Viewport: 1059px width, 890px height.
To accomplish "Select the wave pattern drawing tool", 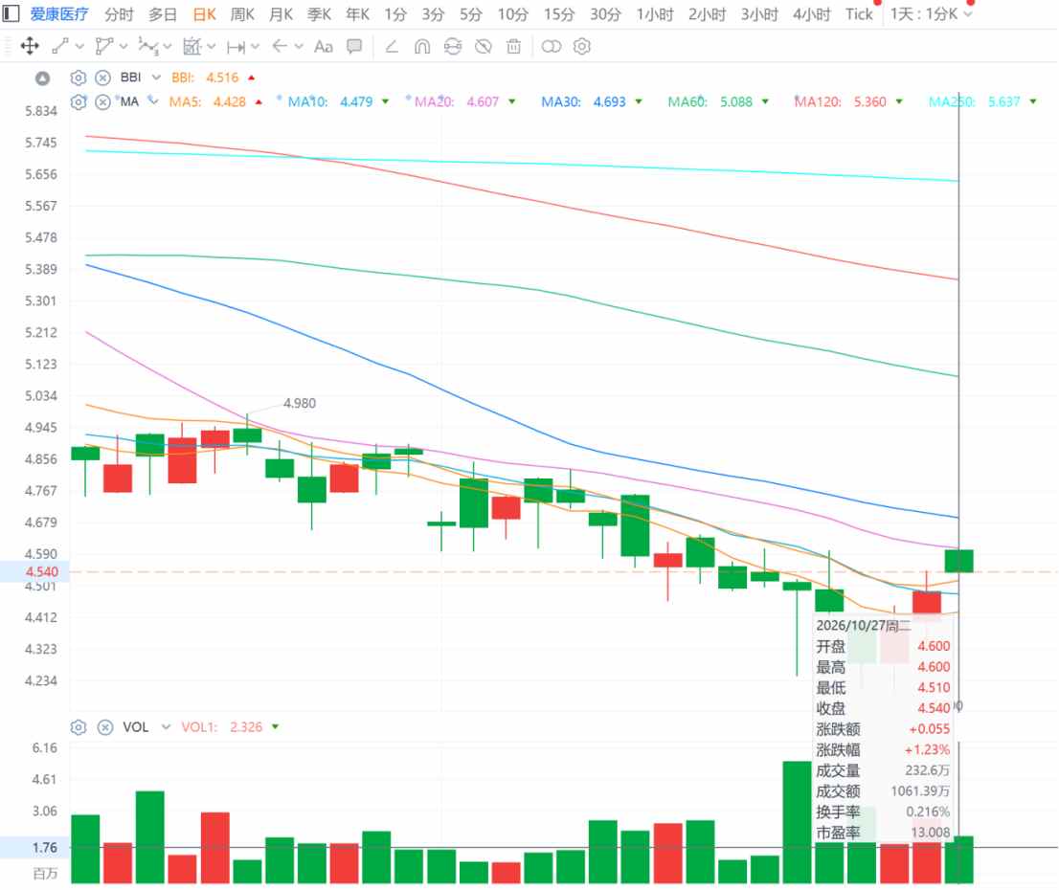I will 147,47.
